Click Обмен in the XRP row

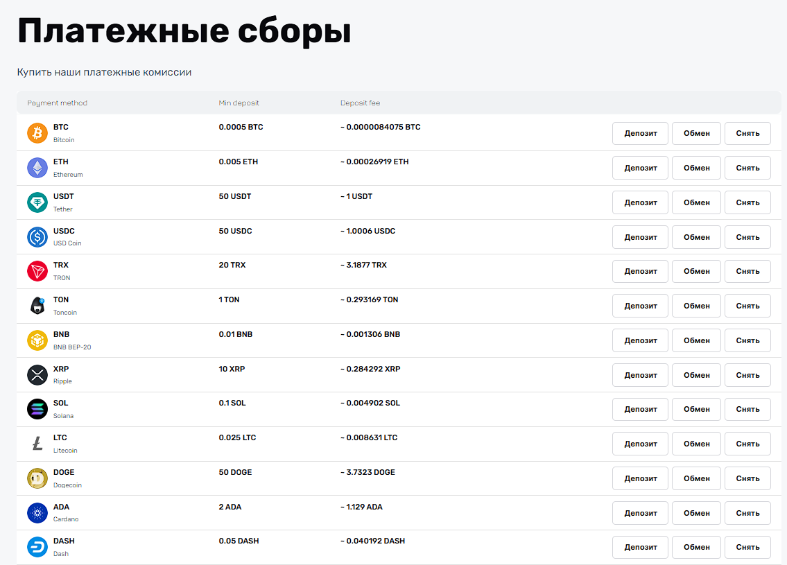click(x=697, y=375)
